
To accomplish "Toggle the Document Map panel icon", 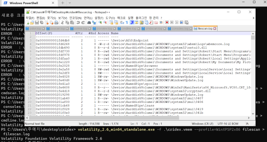I will (142, 23).
